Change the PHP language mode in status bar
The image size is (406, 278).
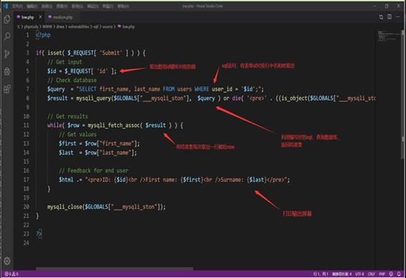[382, 274]
